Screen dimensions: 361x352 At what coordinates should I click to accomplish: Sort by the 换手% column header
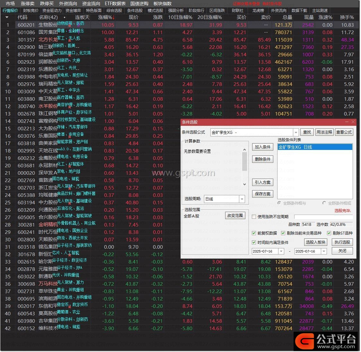(347, 17)
